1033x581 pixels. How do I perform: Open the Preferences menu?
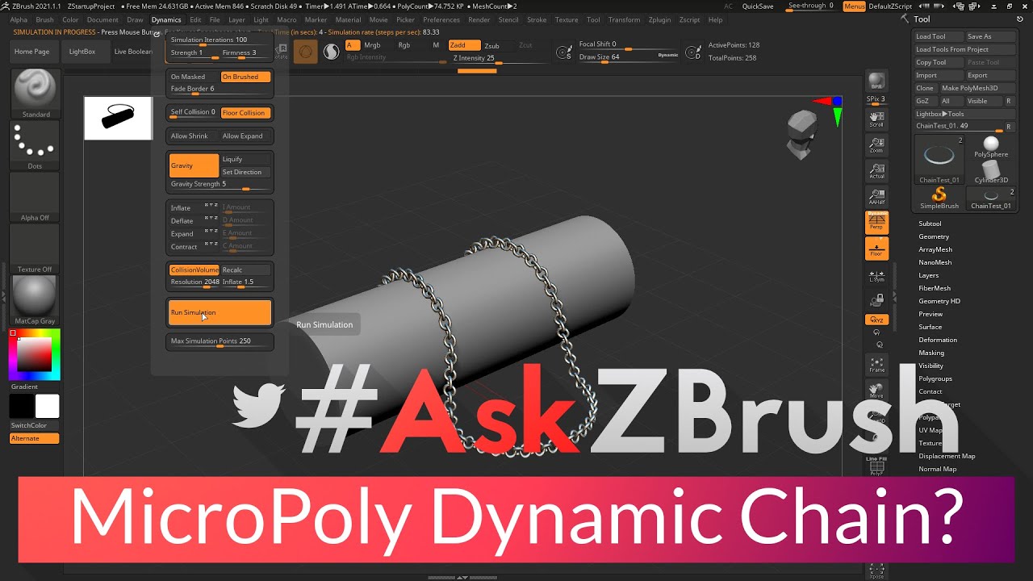coord(441,19)
